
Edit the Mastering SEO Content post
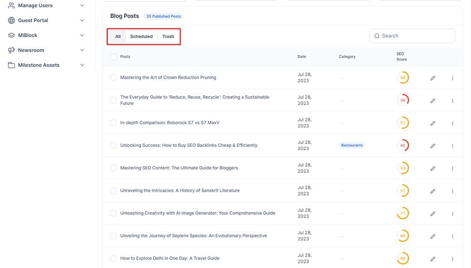point(432,169)
